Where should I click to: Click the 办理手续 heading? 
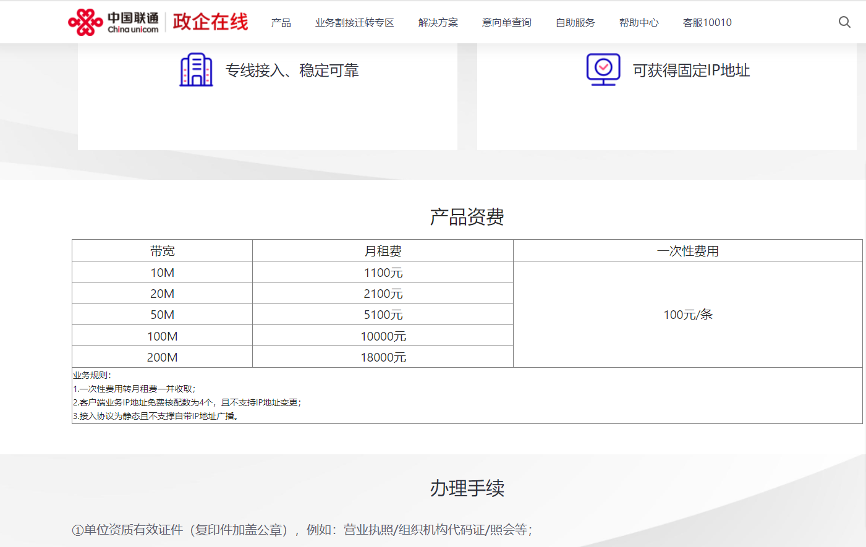pos(467,488)
